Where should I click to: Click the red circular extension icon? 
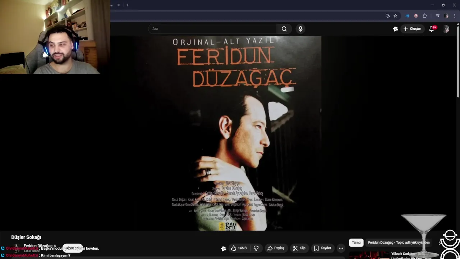(416, 16)
